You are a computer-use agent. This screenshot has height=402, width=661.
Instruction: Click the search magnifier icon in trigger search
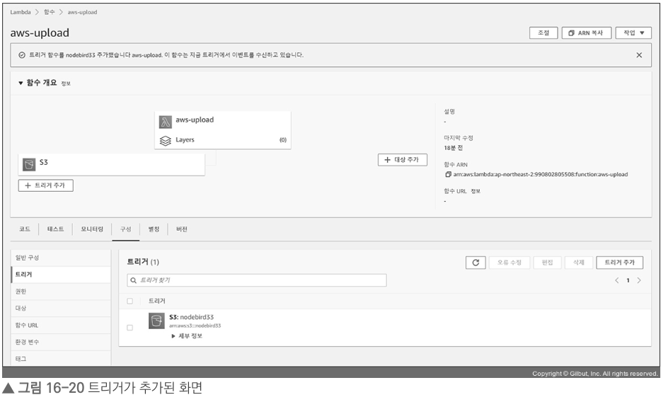click(x=133, y=281)
